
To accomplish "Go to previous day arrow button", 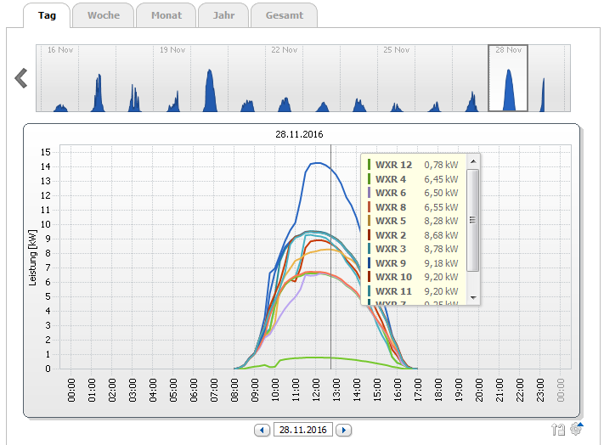I will coord(262,430).
